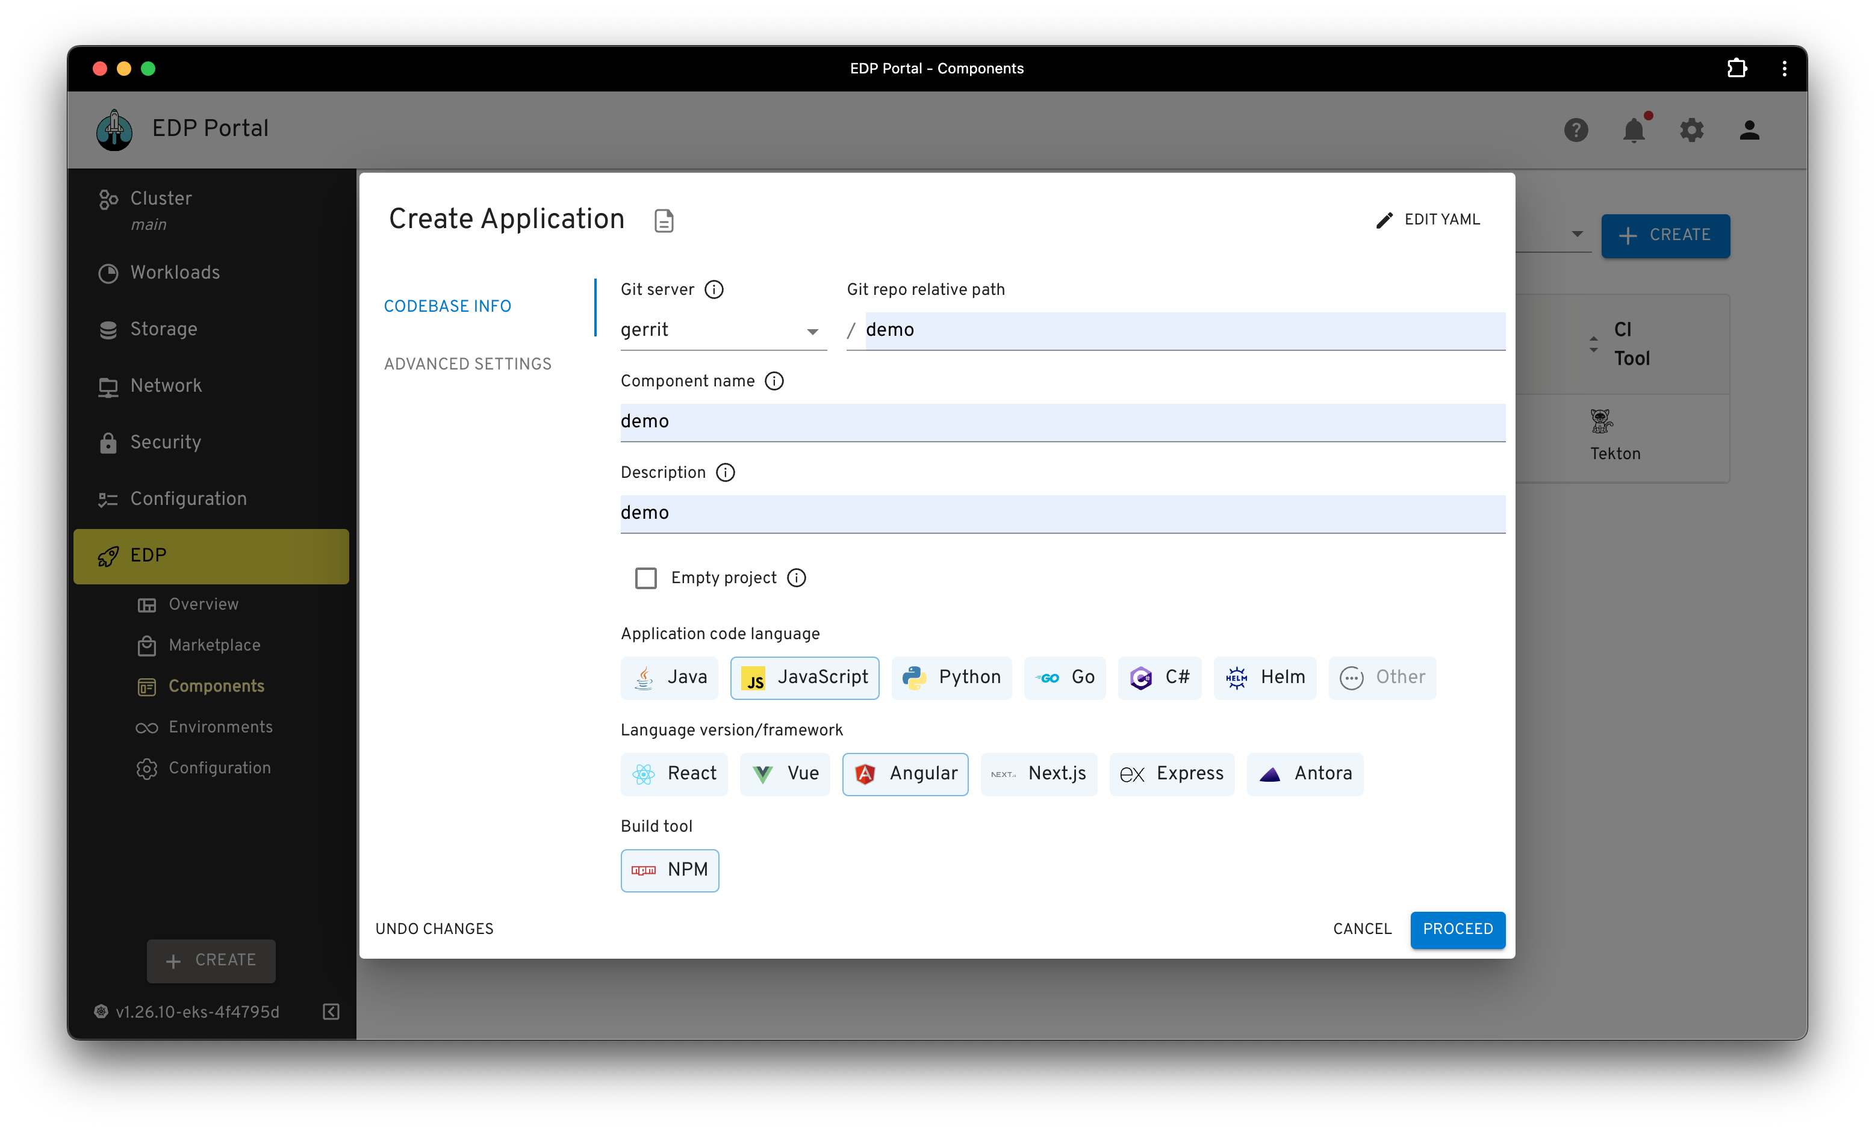This screenshot has height=1129, width=1875.
Task: Click UNDO CHANGES button
Action: (x=435, y=928)
